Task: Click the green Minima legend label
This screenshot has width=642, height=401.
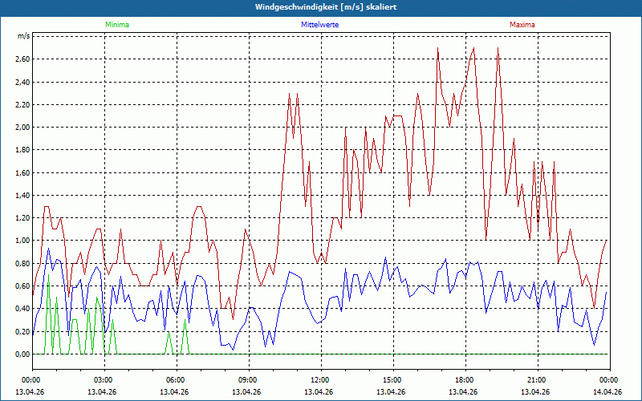Action: pyautogui.click(x=116, y=25)
